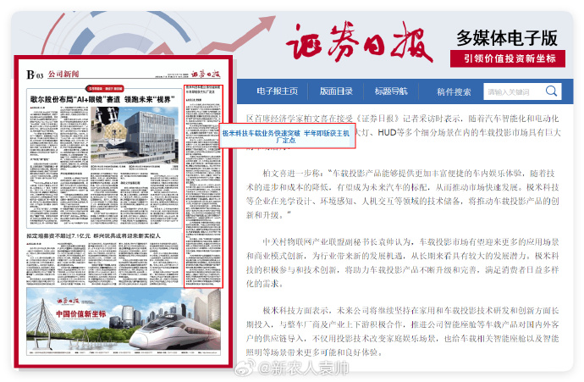584x382 pixels.
Task: Select the highlighted right-column article on page
Action: tap(203, 186)
